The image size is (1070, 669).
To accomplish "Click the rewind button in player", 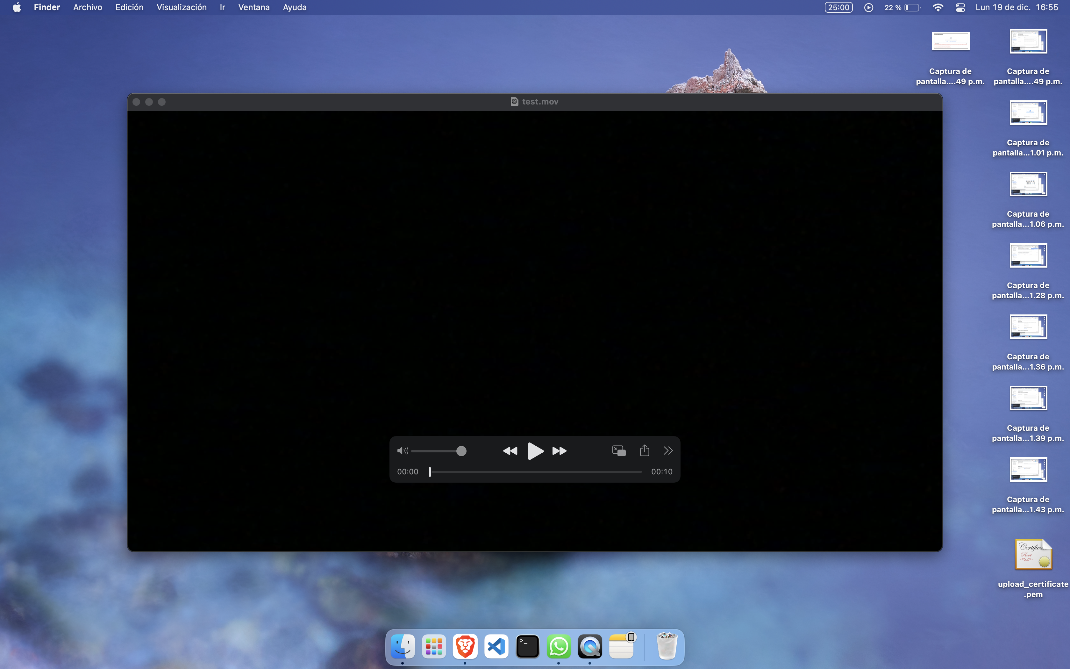I will pyautogui.click(x=510, y=451).
